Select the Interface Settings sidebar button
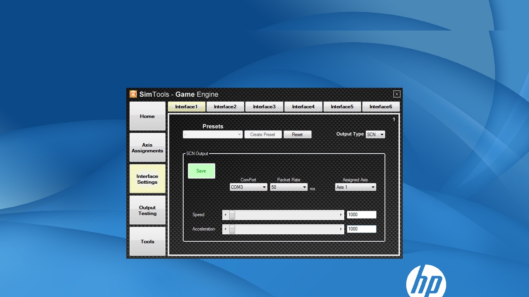This screenshot has height=297, width=529. click(147, 179)
